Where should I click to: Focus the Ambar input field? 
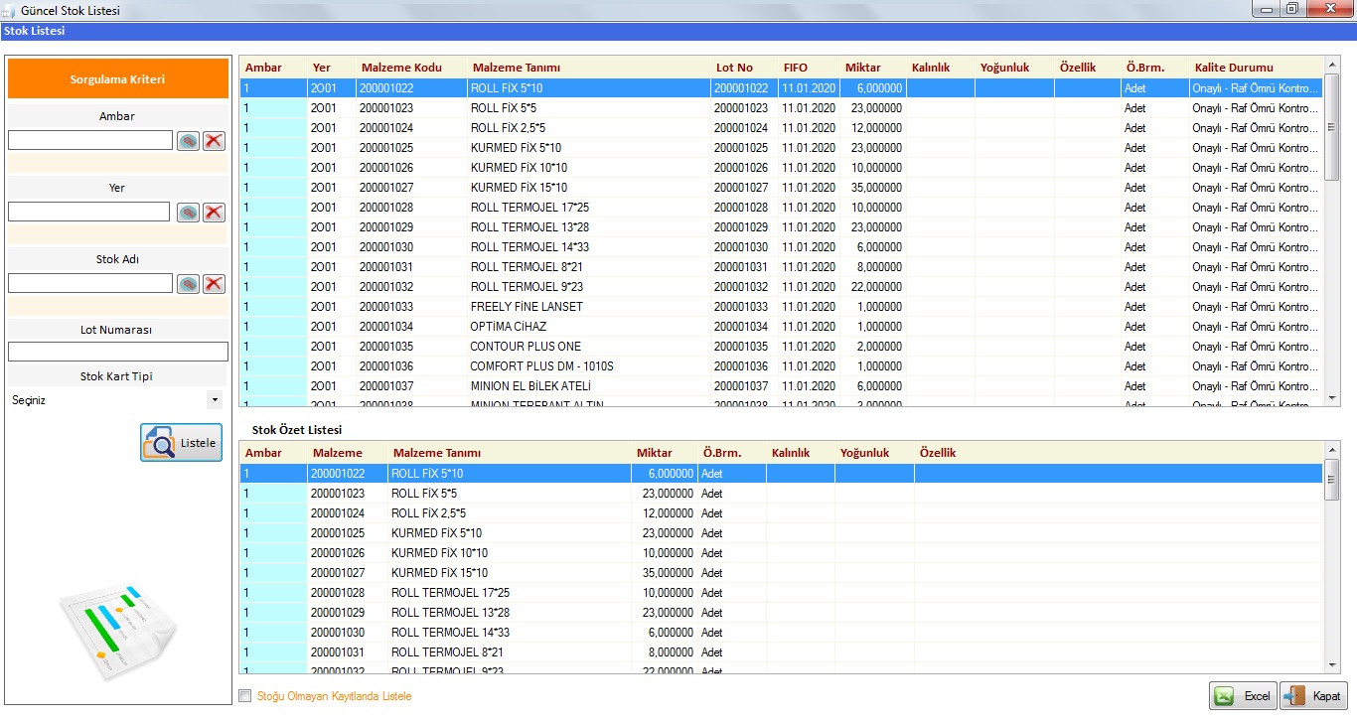[90, 141]
